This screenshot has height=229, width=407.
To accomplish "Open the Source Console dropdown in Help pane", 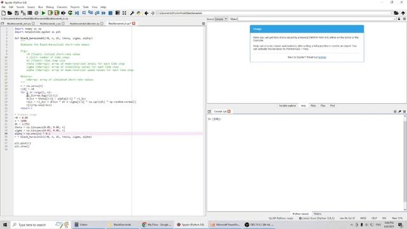I will (x=221, y=19).
